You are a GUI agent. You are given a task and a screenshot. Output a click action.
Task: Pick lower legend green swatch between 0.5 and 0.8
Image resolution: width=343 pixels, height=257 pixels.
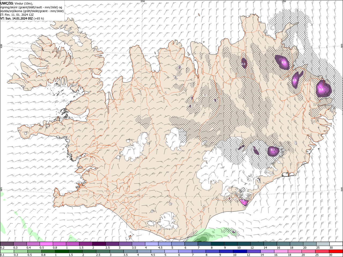coord(34,251)
